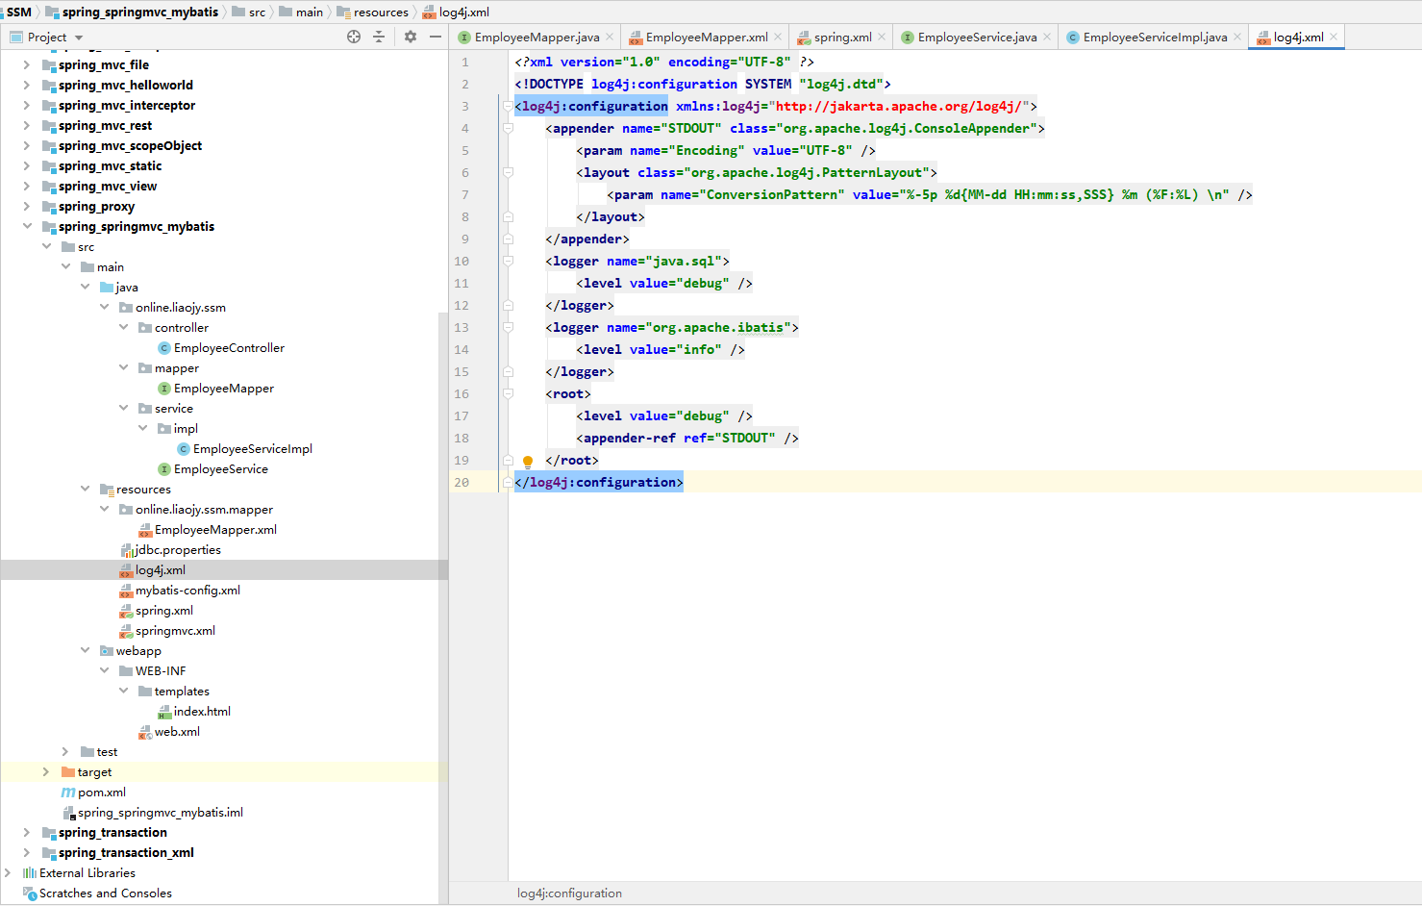Collapse the controller package
Viewport: 1422px width, 906px height.
click(x=123, y=328)
